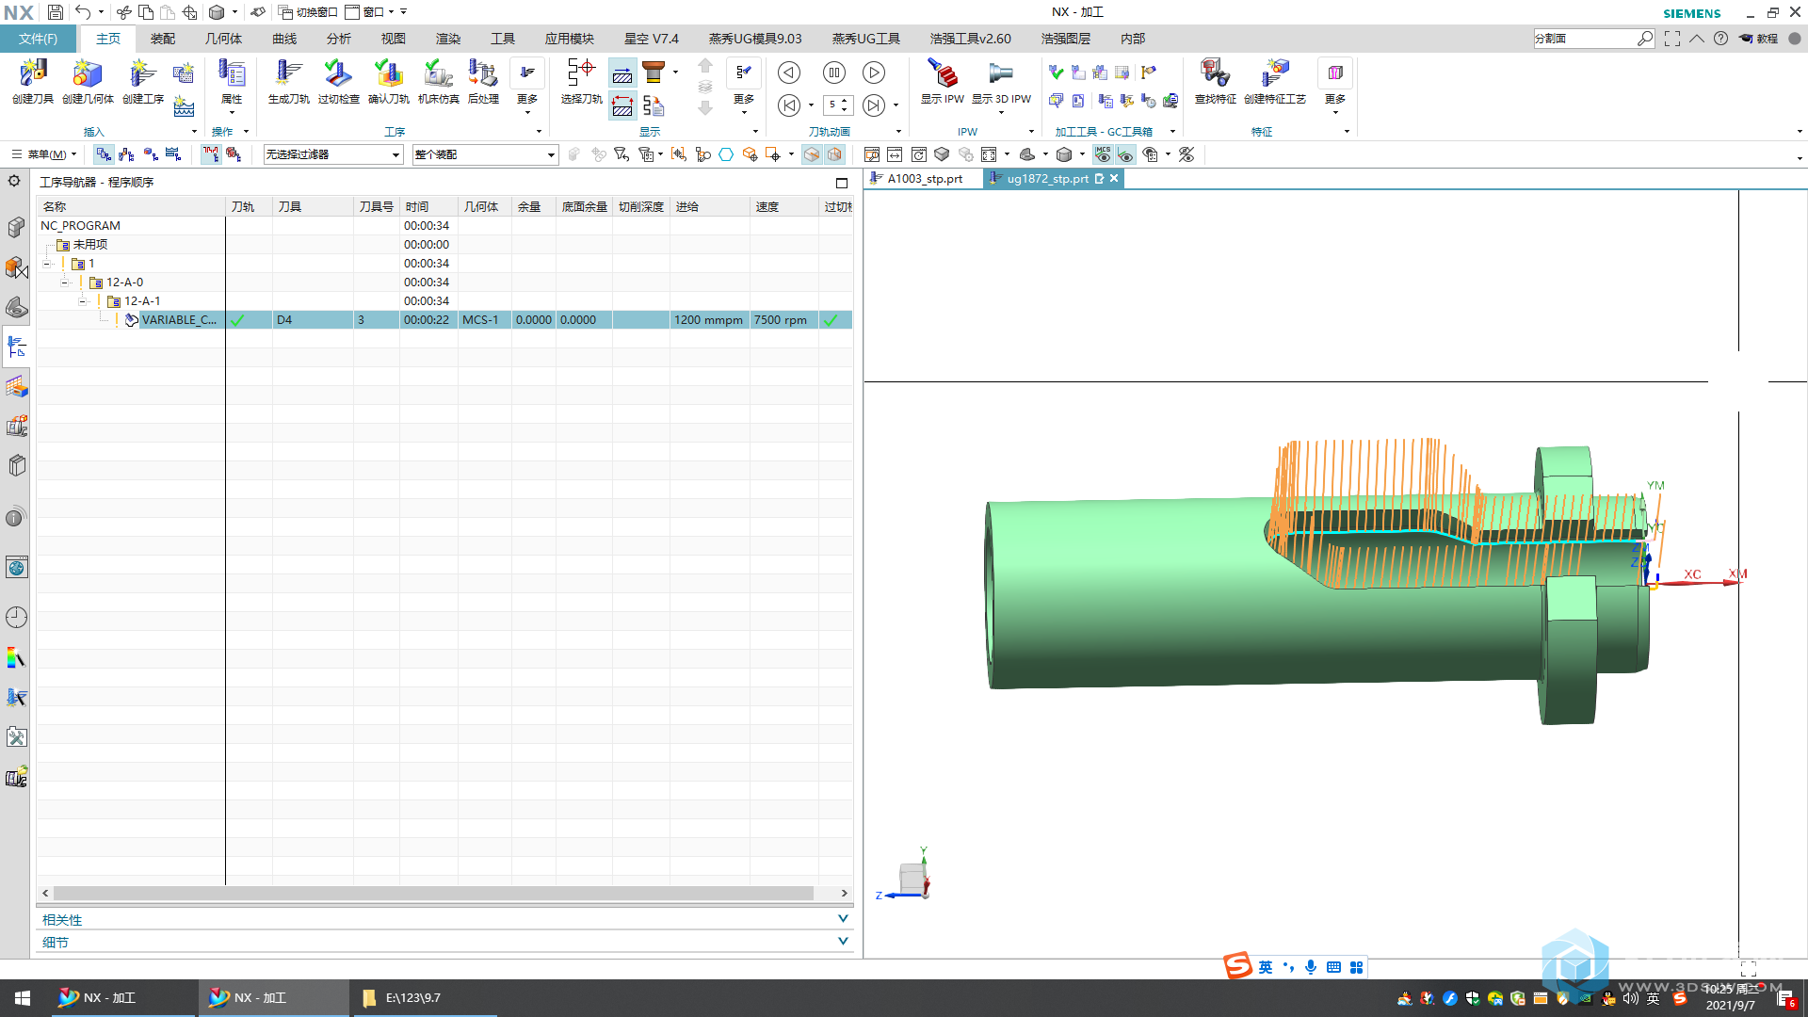The image size is (1808, 1017).
Task: Open the Machine Tool View navigator icon
Action: (126, 154)
